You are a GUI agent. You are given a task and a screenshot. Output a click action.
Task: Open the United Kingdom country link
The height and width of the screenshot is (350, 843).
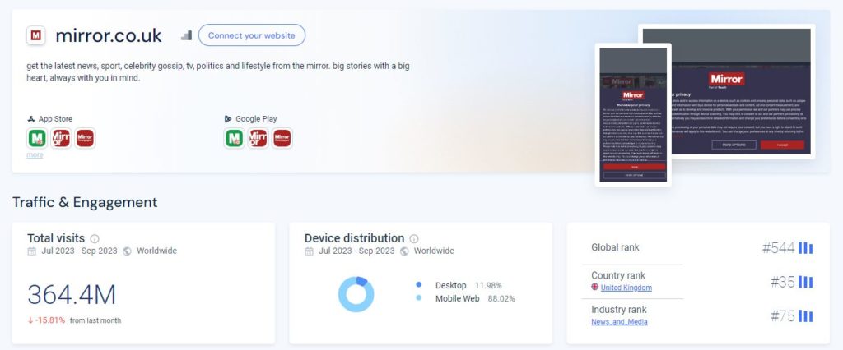click(626, 288)
